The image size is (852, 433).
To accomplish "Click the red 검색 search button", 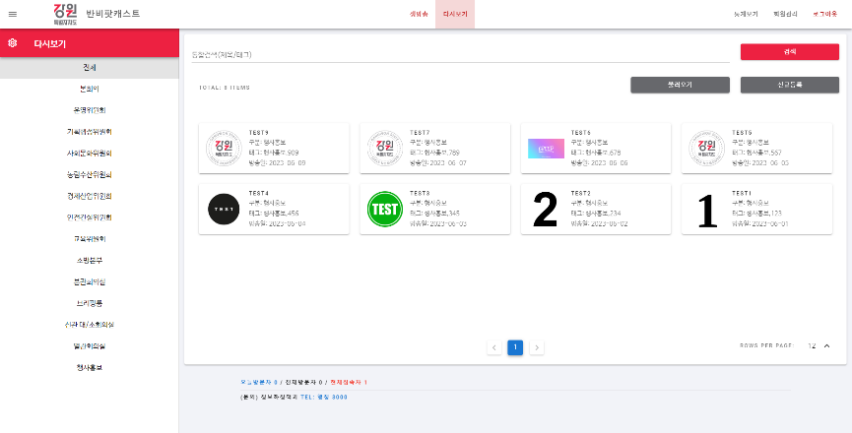I will 789,52.
